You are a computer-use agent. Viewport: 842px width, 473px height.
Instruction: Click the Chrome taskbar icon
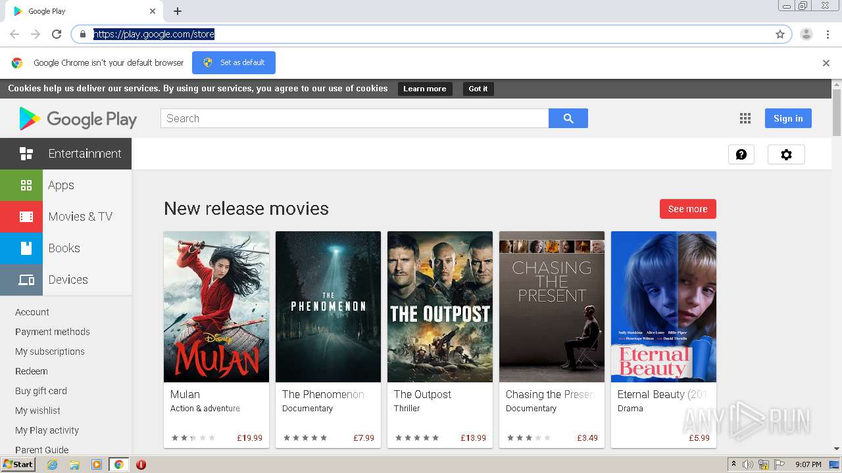click(x=118, y=464)
